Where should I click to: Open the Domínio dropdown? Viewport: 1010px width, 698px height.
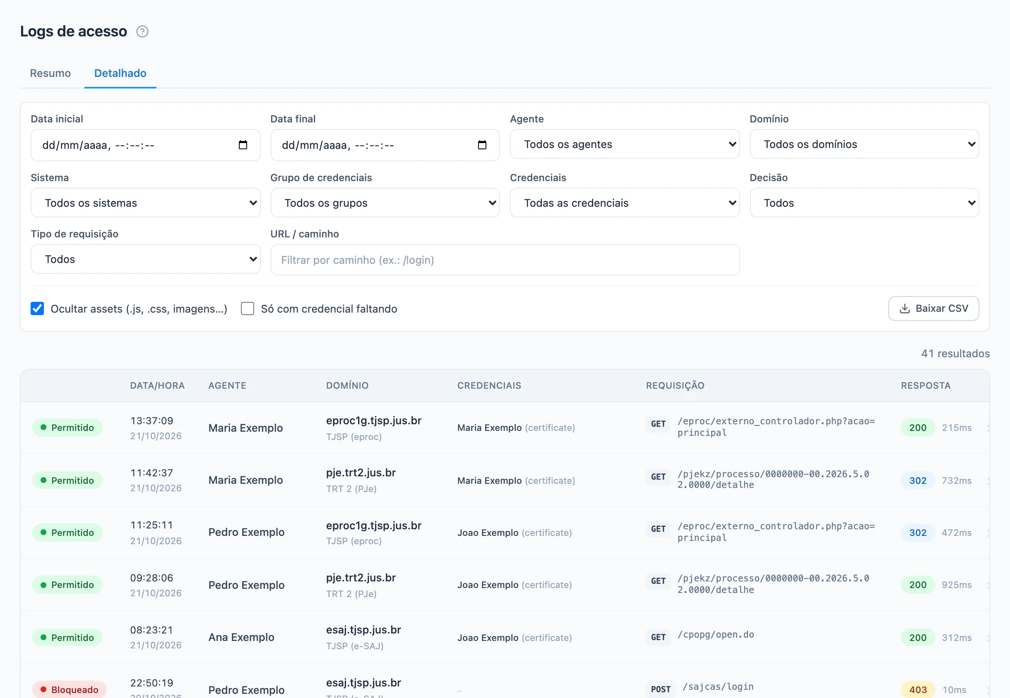click(x=864, y=144)
